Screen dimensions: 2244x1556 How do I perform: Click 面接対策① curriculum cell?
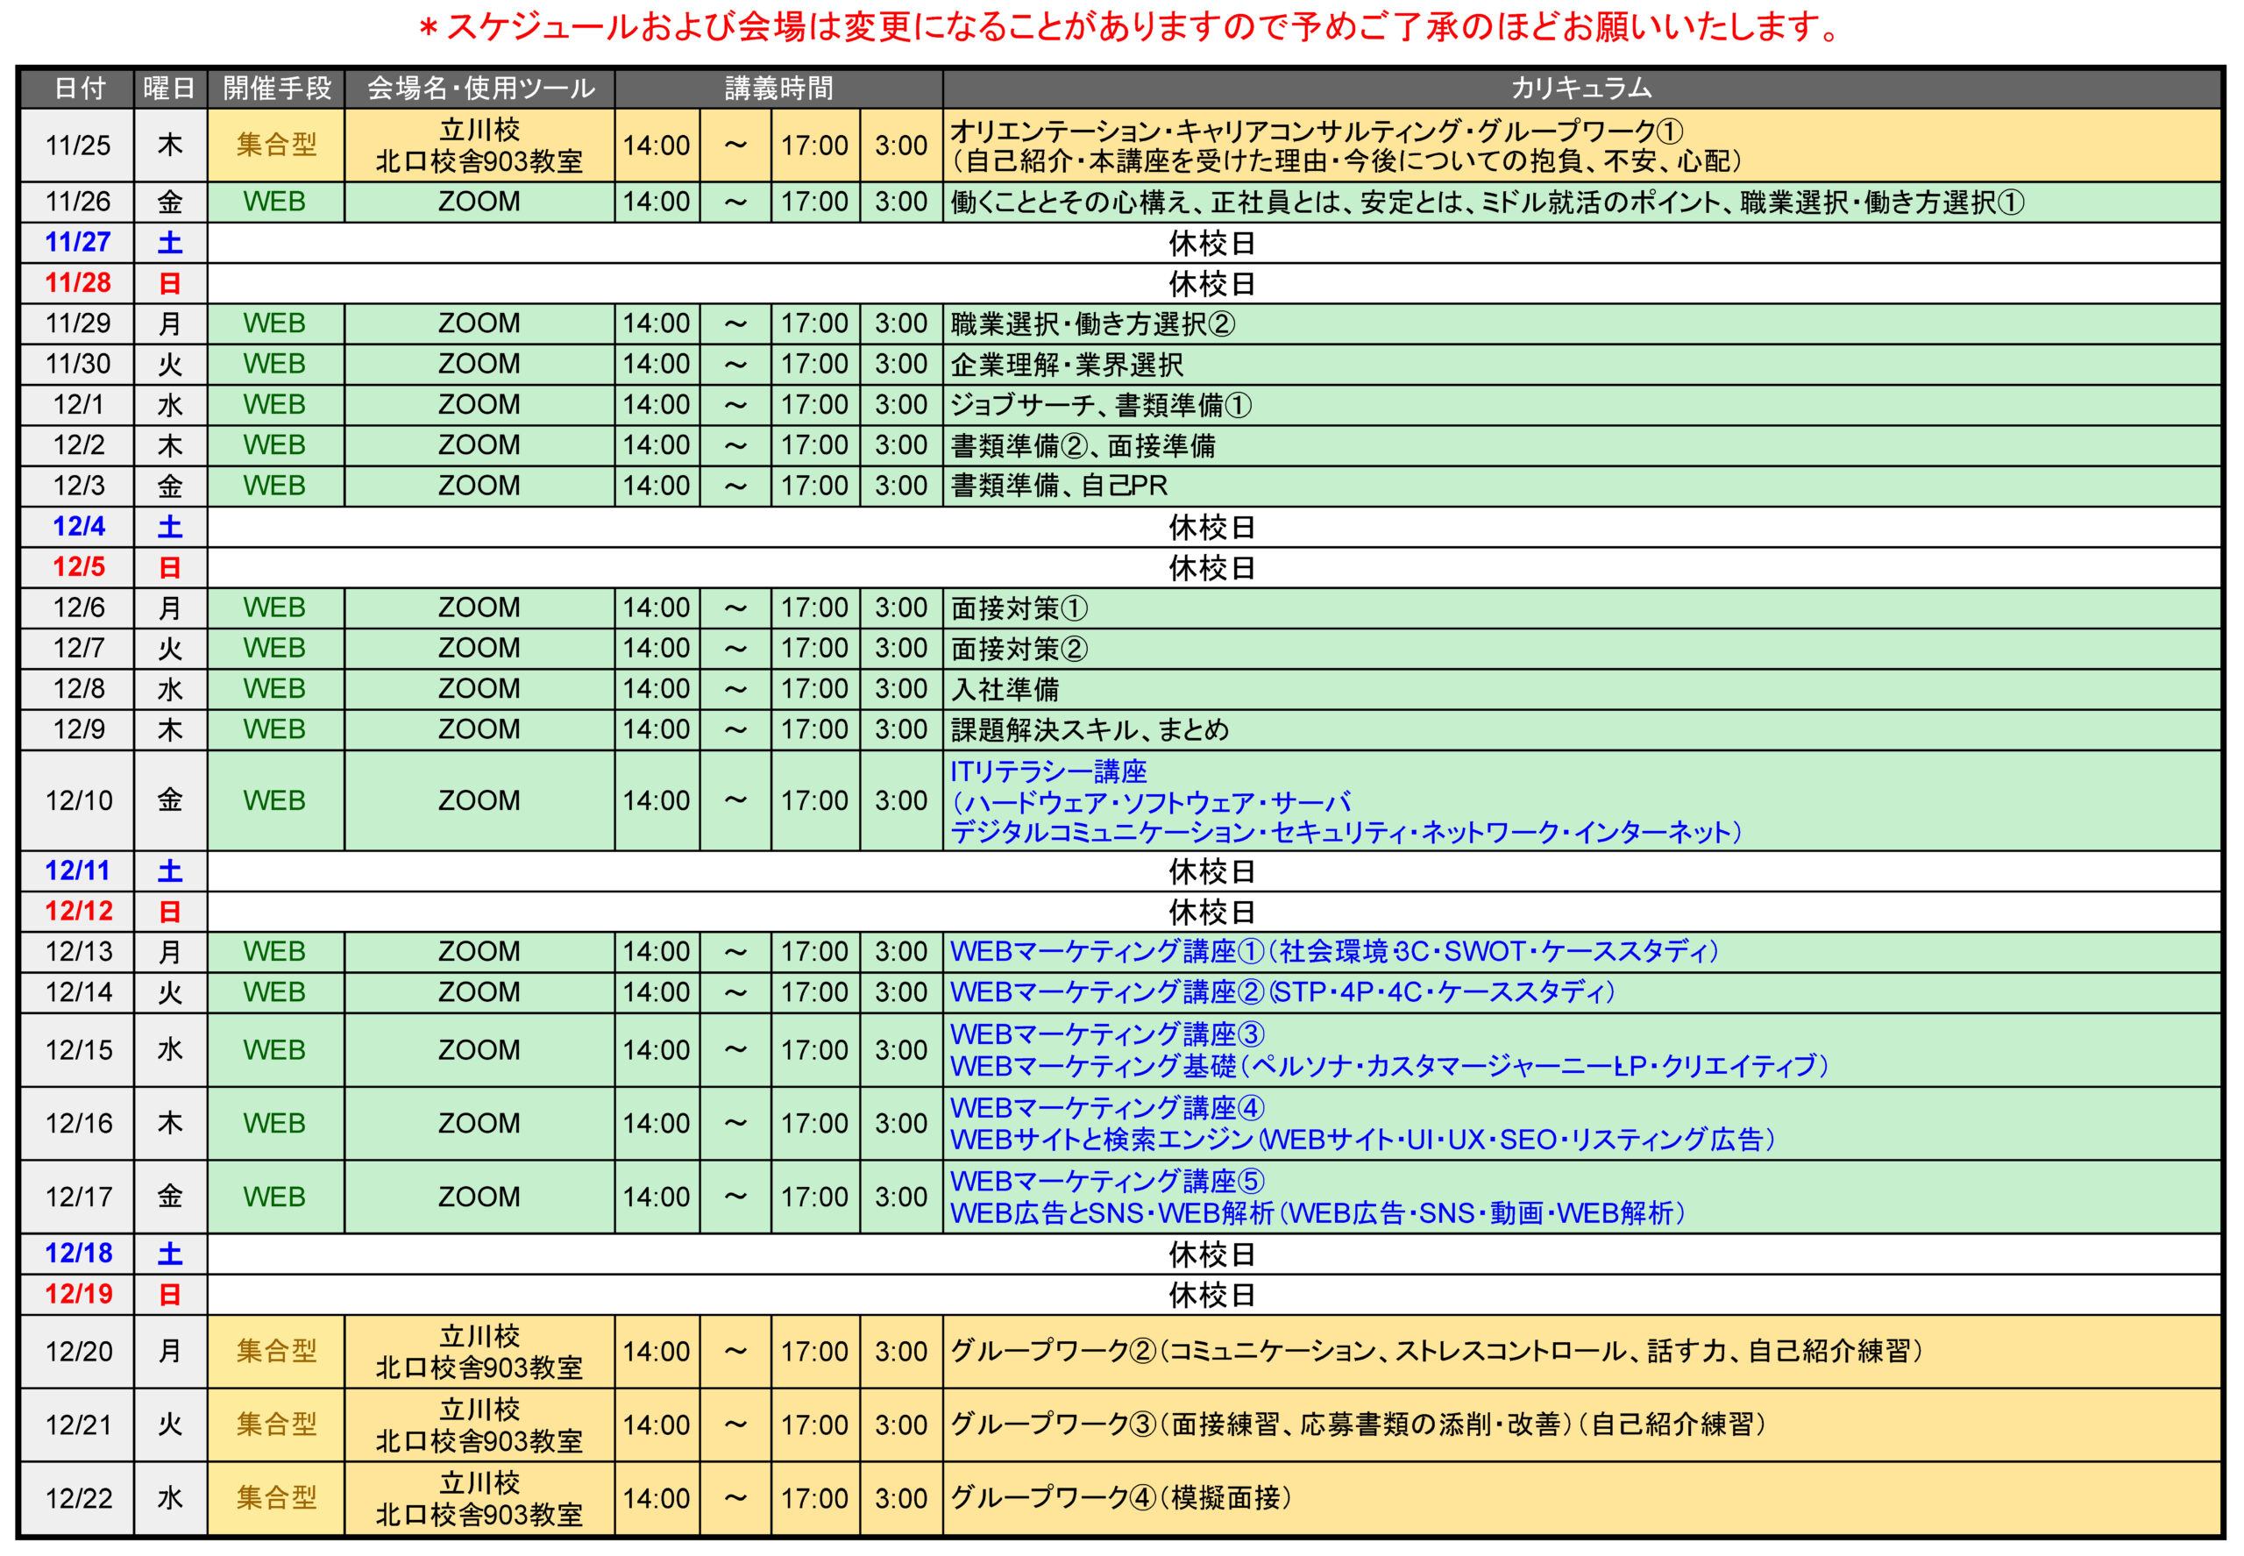[1581, 608]
